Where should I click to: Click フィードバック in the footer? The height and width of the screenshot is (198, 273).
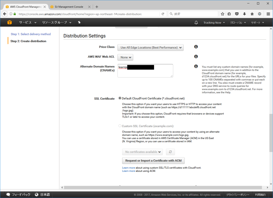point(21,195)
